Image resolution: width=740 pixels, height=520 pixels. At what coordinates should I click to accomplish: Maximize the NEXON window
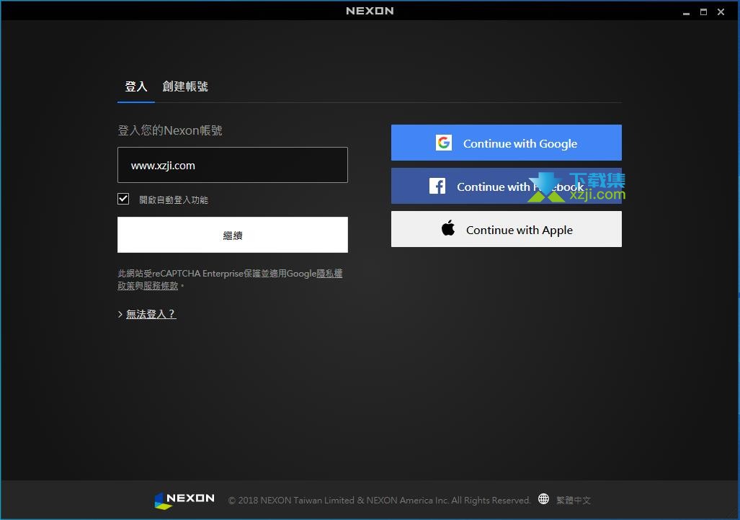704,12
